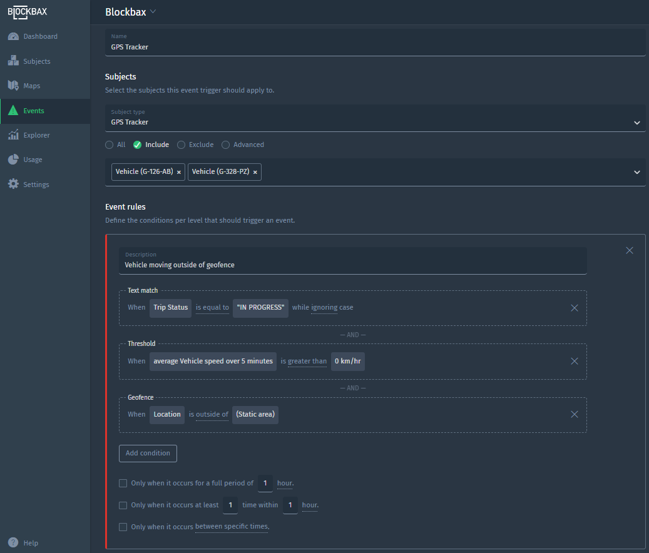The height and width of the screenshot is (553, 649).
Task: Remove Vehicle (G-126-AB) tag with its x
Action: [179, 172]
